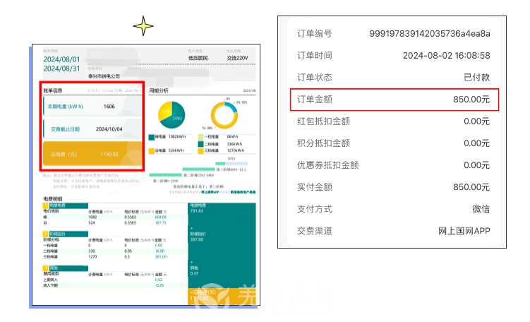530x322 pixels.
Task: Click the peak price rate 0.5583
Action: (130, 217)
